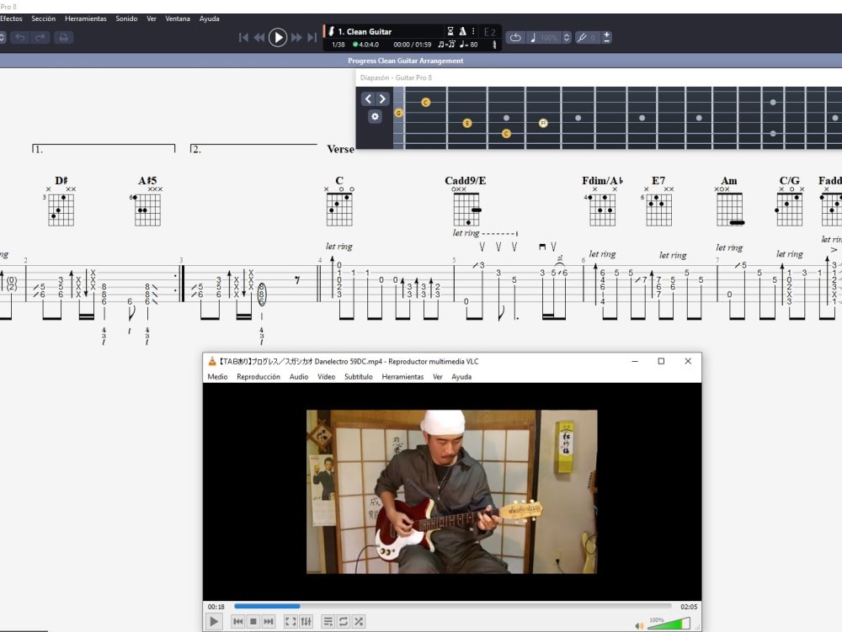Click the Am chord diagram
Image resolution: width=842 pixels, height=632 pixels.
point(729,206)
